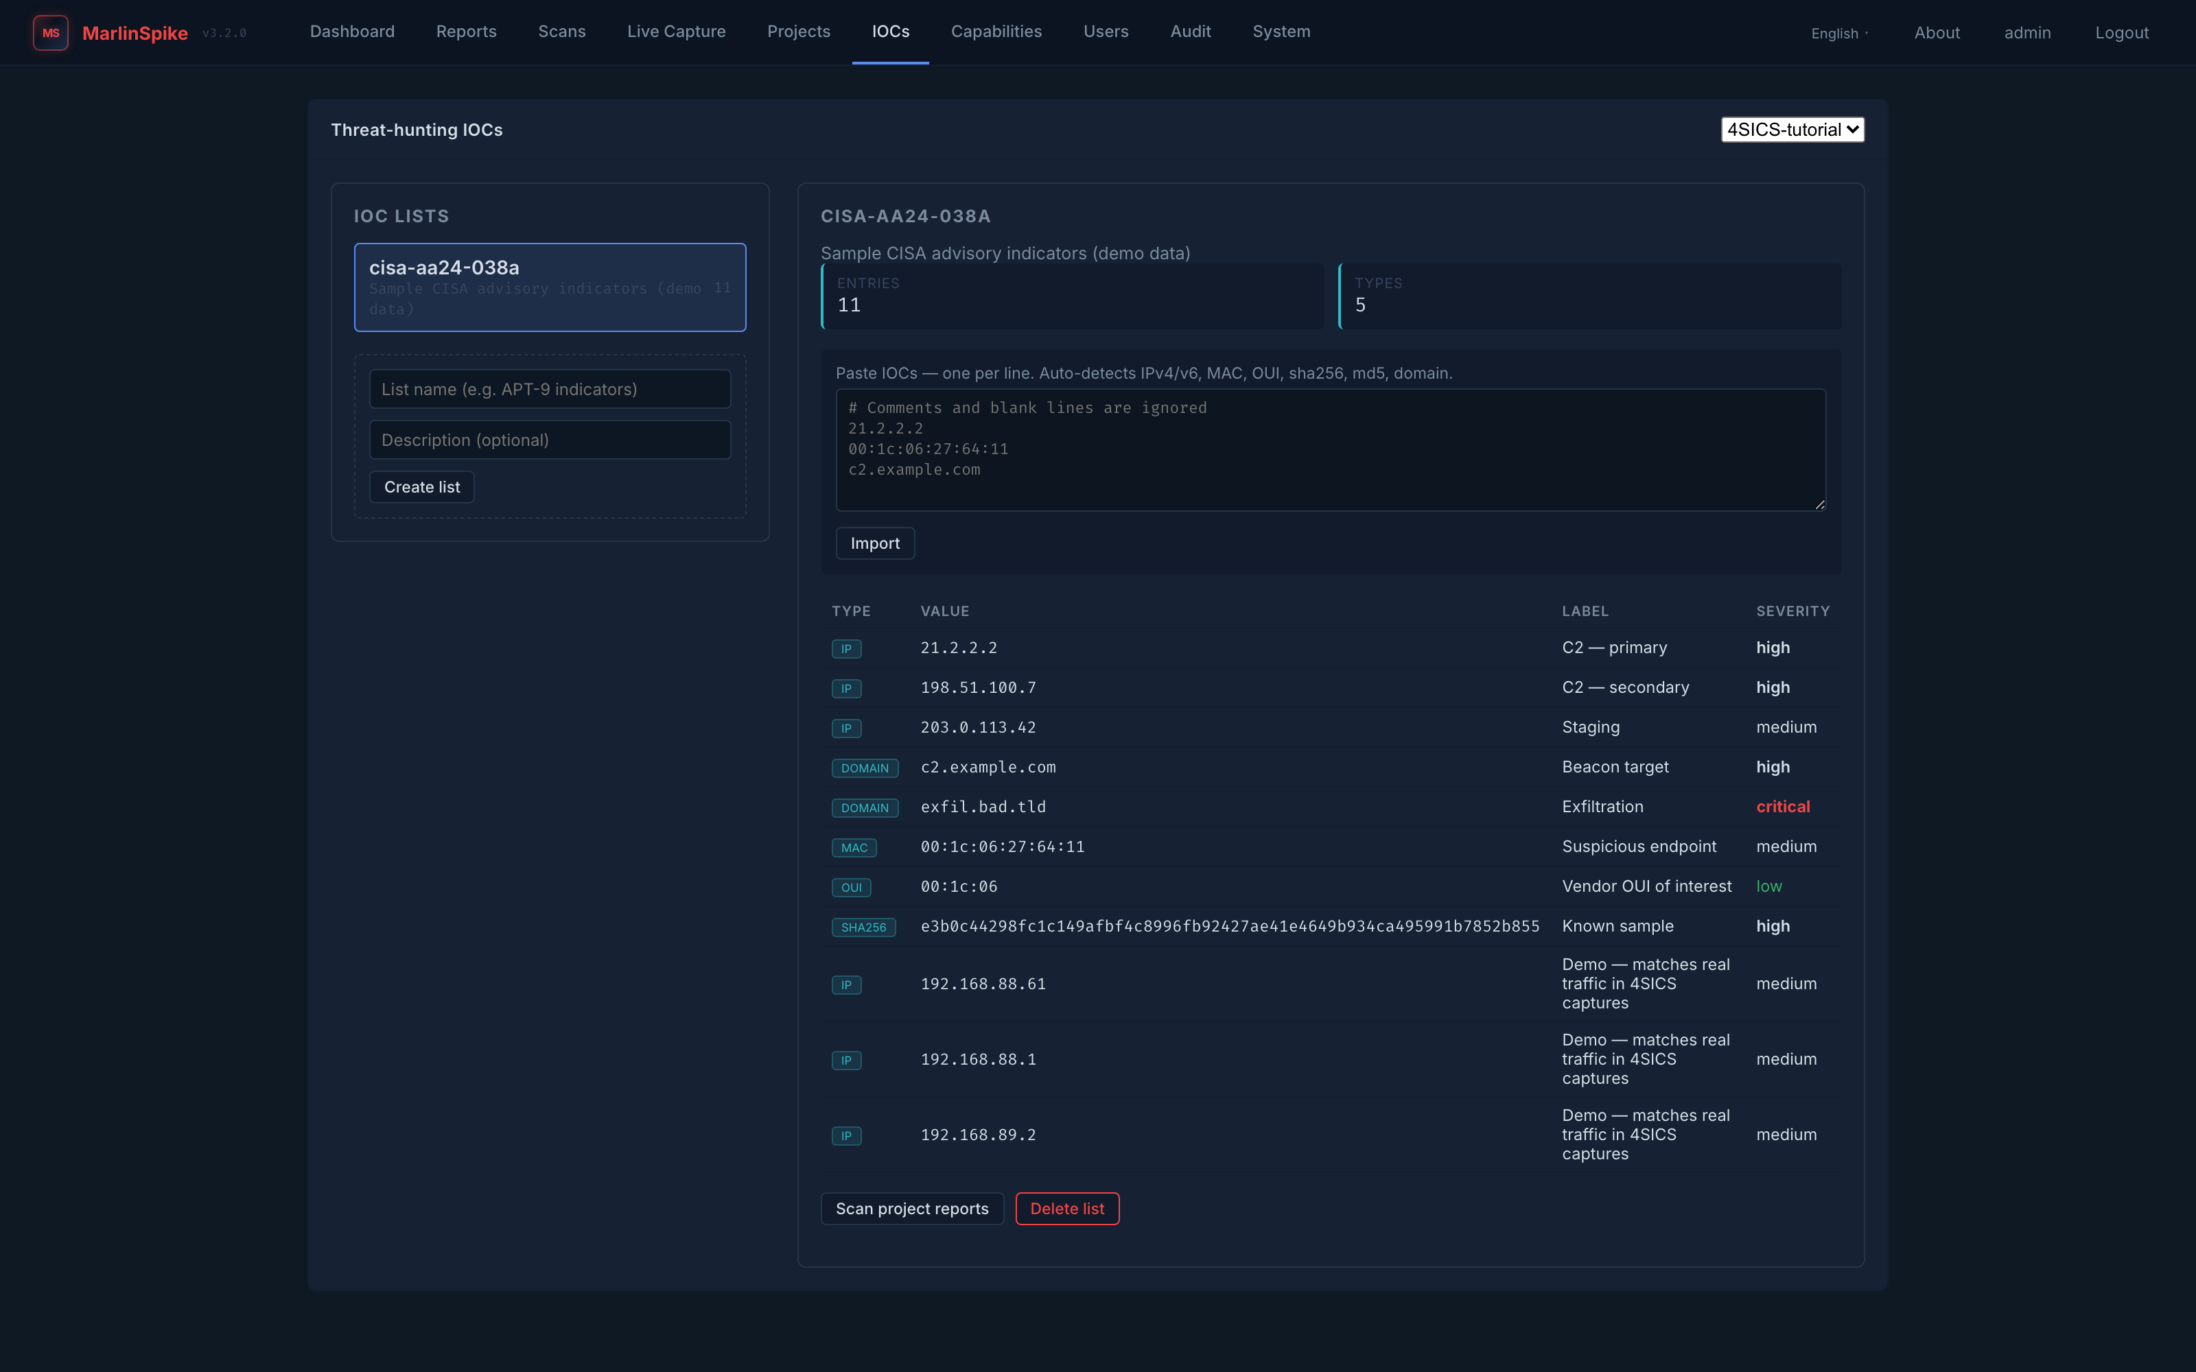Click the IP badge for 21.2.2.2
This screenshot has width=2196, height=1372.
tap(847, 649)
